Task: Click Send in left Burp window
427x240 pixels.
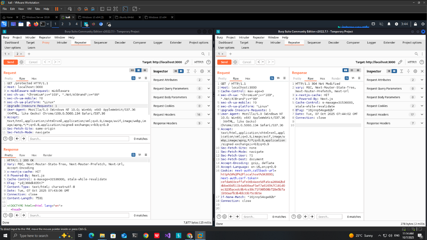Action: coord(10,62)
